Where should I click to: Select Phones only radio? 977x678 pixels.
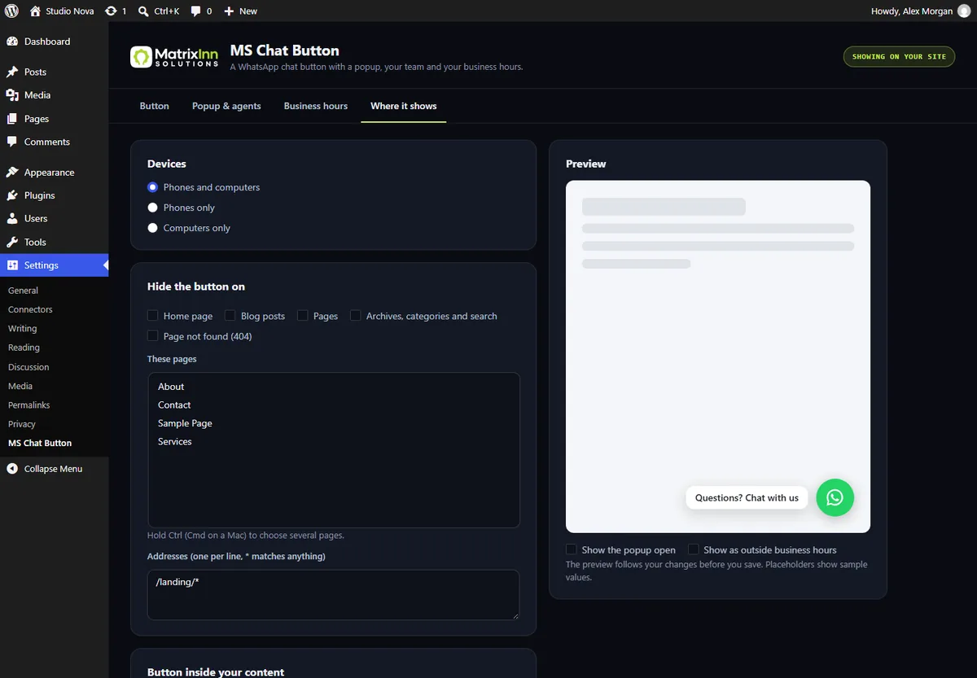[152, 208]
